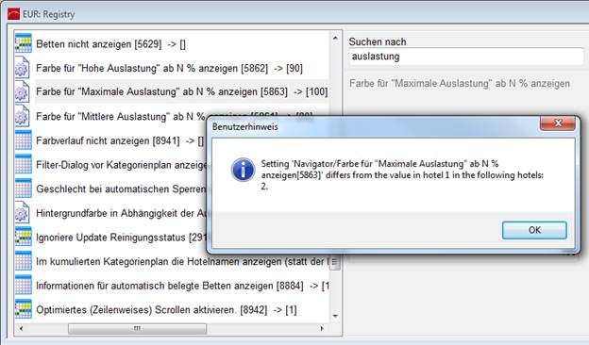This screenshot has height=345, width=589.
Task: Click the vertical scrollbar thumb in list
Action: pyautogui.click(x=335, y=262)
